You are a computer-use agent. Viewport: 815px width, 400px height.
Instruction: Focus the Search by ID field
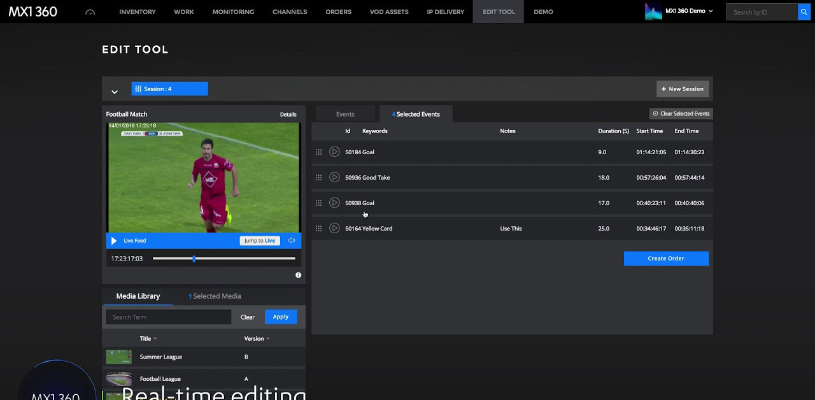(762, 11)
